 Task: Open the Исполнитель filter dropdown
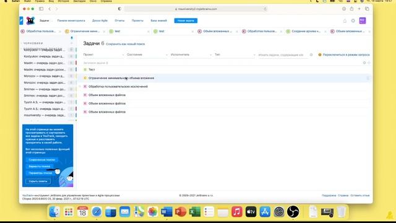click(x=191, y=55)
